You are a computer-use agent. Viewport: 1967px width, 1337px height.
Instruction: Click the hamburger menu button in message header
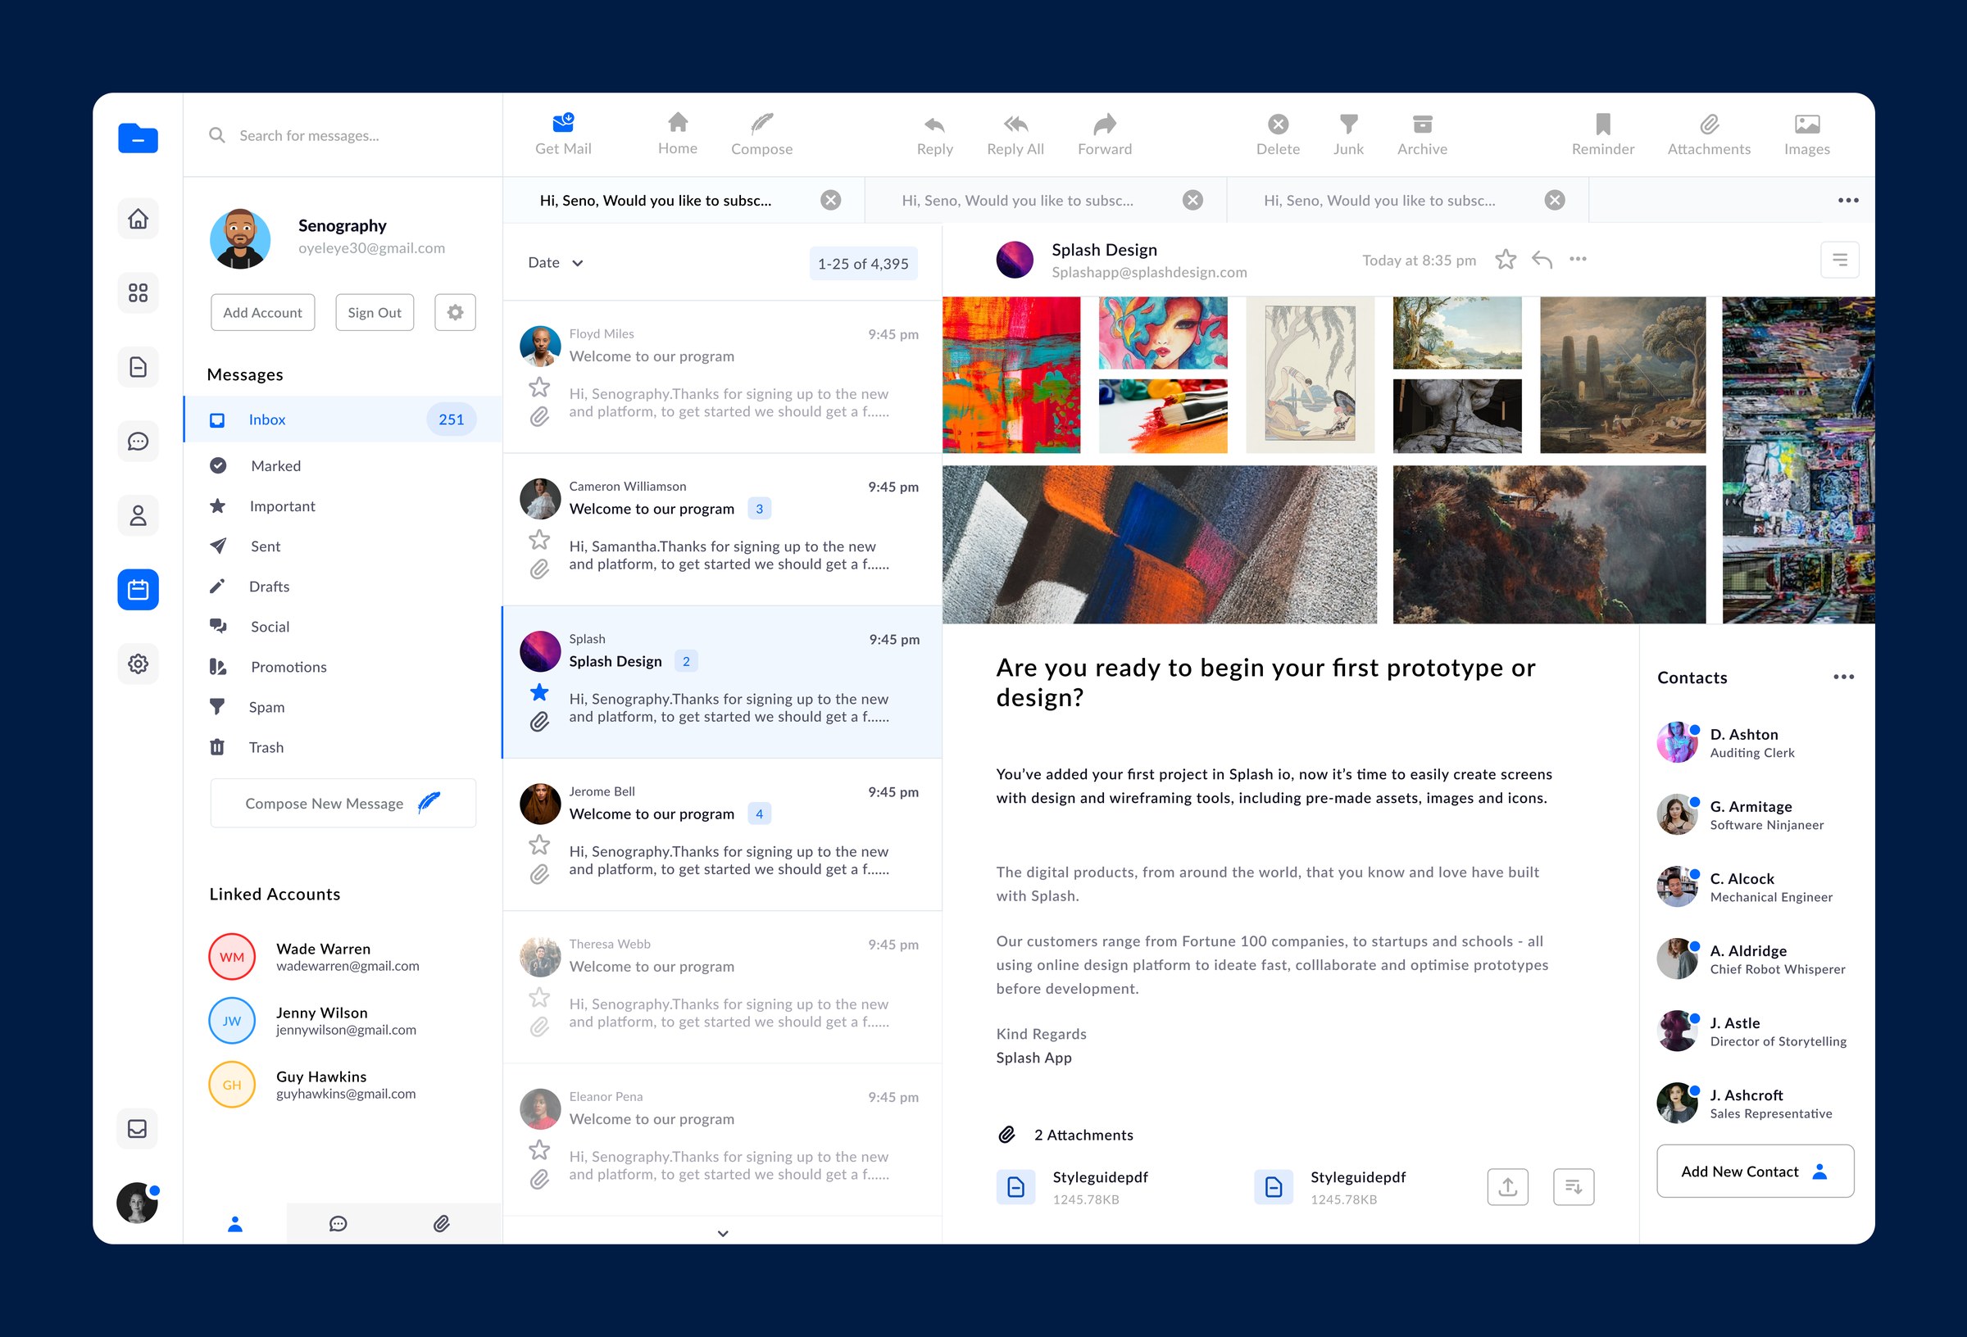[1839, 260]
